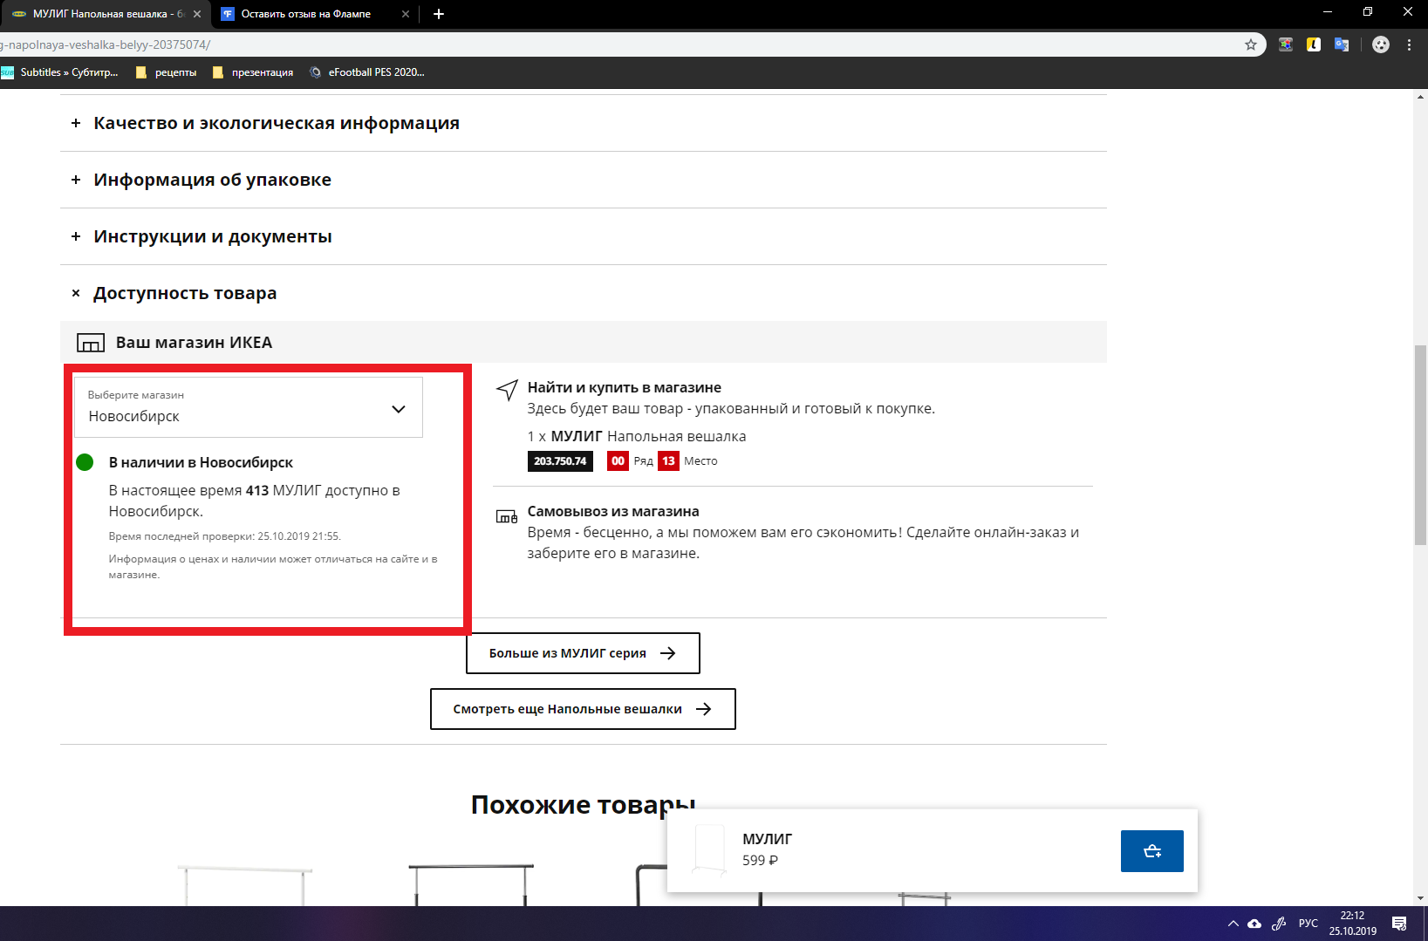Open second similar product dark rack image

471,884
